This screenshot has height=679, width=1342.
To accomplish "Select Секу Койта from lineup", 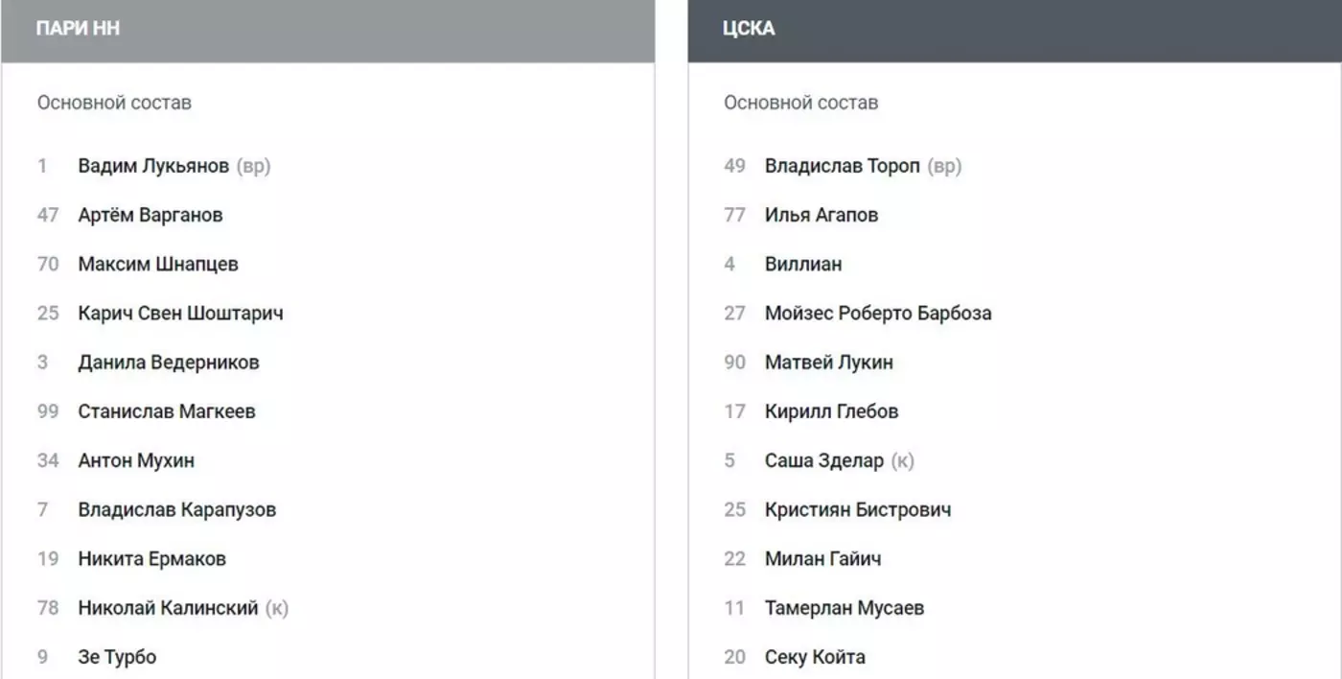I will pyautogui.click(x=815, y=657).
